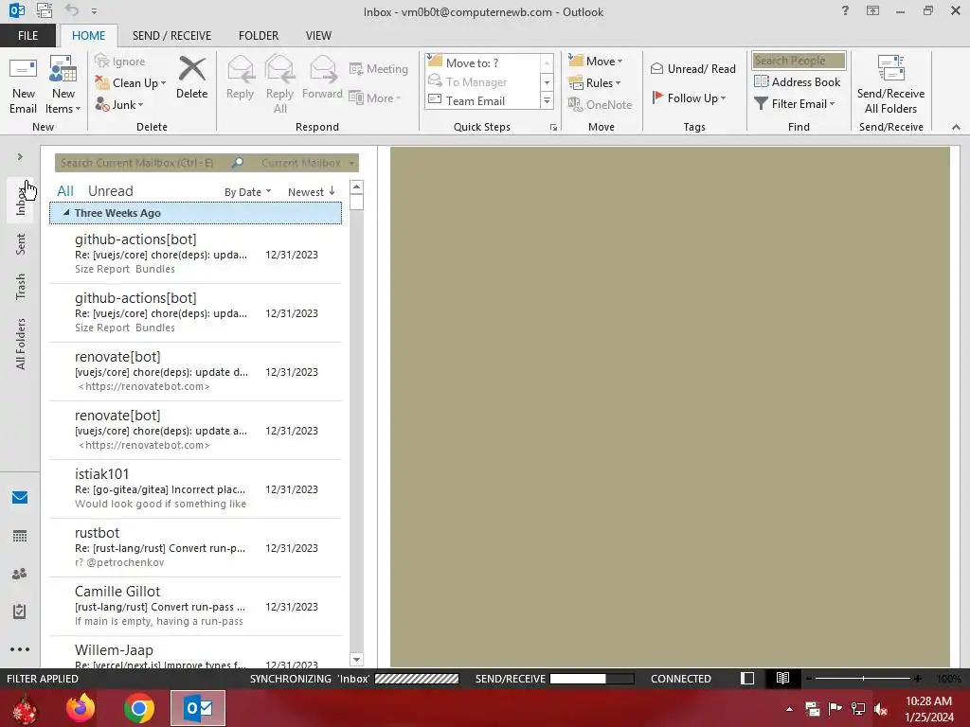970x727 pixels.
Task: Undo using quick access toolbar
Action: click(72, 10)
